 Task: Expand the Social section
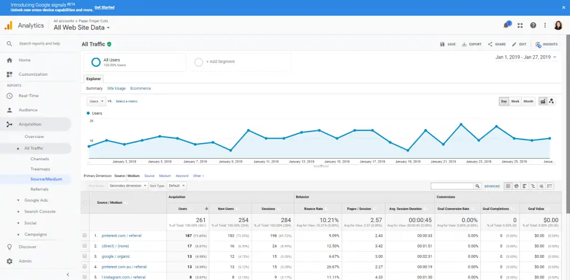(x=18, y=223)
